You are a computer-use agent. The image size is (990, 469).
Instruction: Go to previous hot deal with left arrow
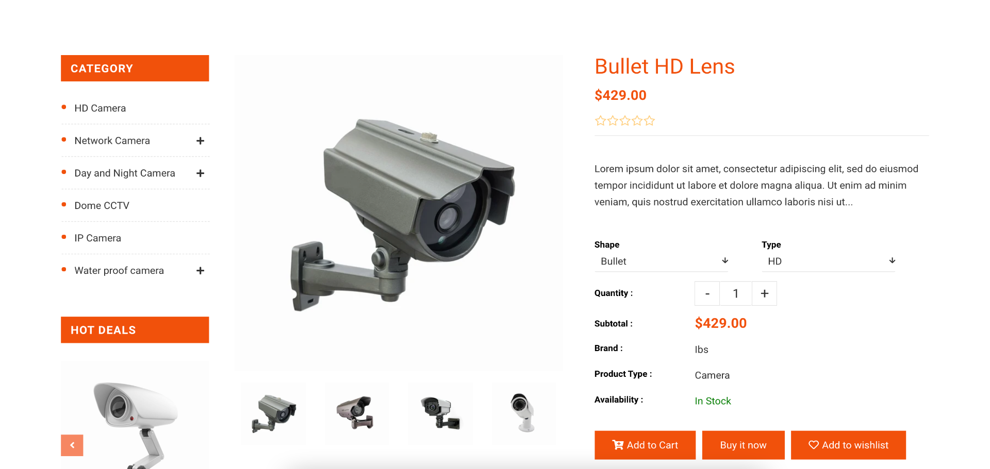click(72, 445)
